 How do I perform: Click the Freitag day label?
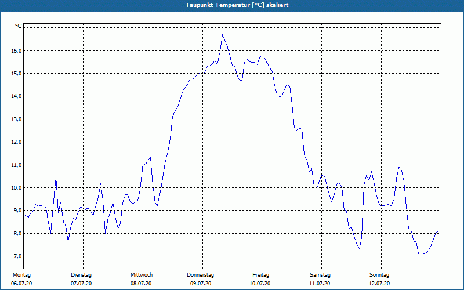point(260,275)
